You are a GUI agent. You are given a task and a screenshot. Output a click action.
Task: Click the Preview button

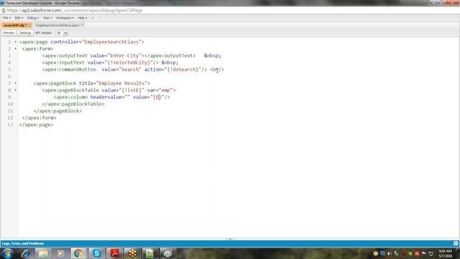(x=9, y=33)
